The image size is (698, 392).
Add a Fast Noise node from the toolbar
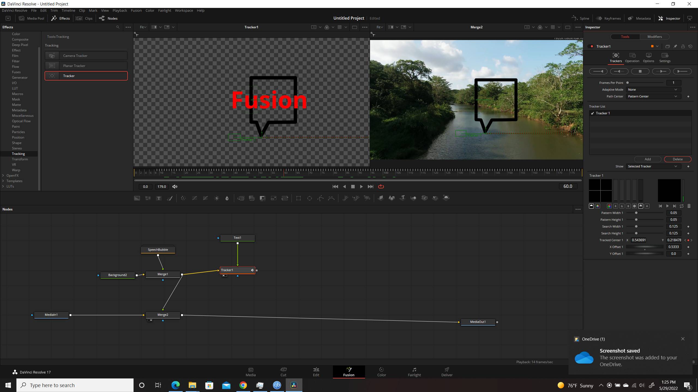pos(148,198)
